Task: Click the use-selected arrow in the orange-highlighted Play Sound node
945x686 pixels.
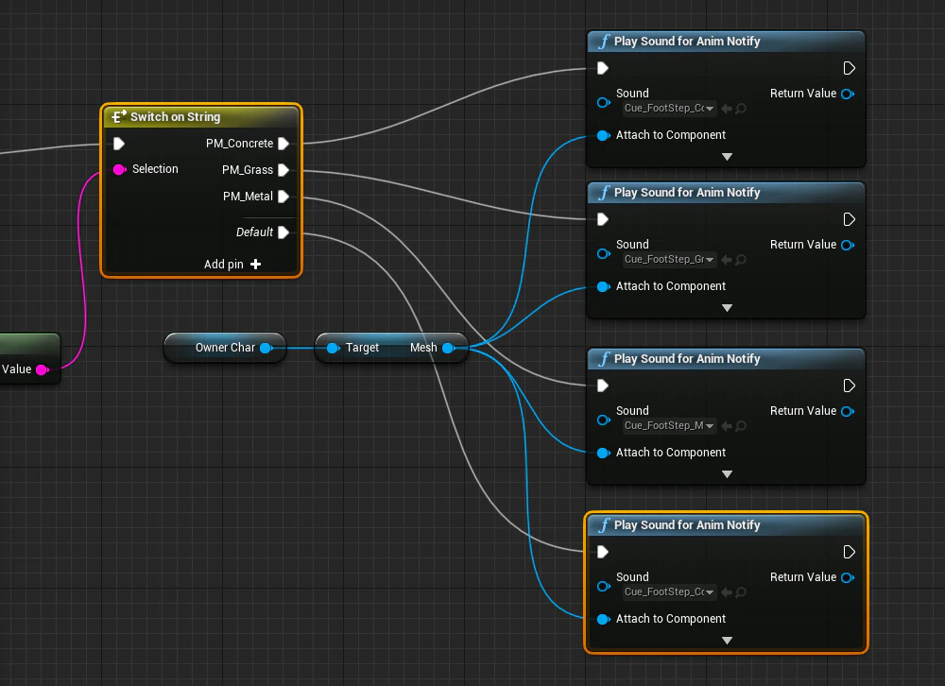Action: (x=727, y=592)
